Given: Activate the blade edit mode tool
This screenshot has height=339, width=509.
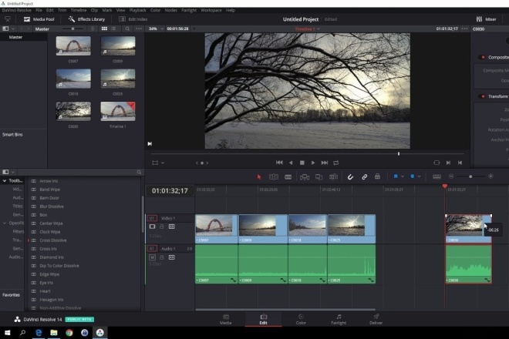Looking at the screenshot, I should (x=288, y=176).
